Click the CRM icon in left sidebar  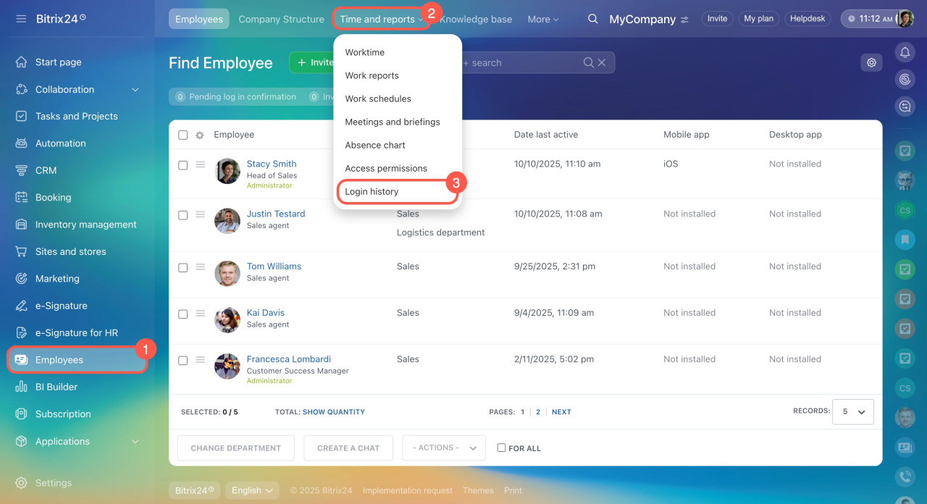point(22,170)
